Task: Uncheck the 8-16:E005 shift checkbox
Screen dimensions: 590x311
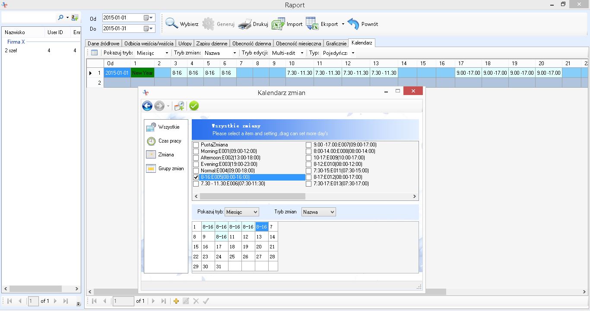Action: 196,177
